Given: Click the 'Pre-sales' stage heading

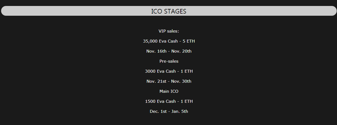Looking at the screenshot, I should point(169,61).
